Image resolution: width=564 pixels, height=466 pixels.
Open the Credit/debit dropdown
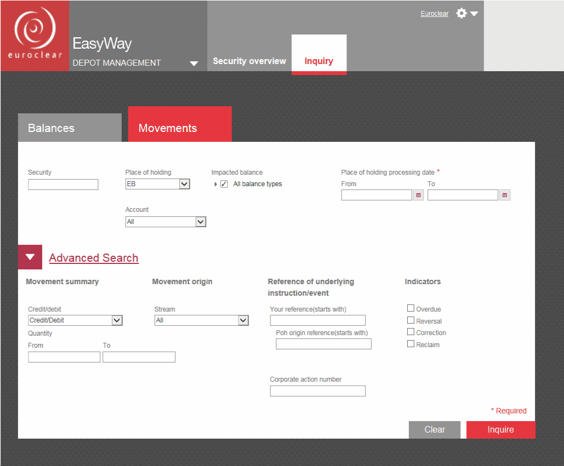[75, 320]
